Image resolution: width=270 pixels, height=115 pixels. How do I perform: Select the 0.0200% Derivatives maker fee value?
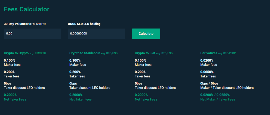click(207, 61)
